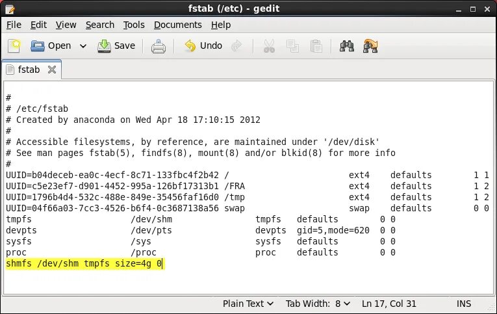The width and height of the screenshot is (497, 314).
Task: Open the View menu
Action: (66, 25)
